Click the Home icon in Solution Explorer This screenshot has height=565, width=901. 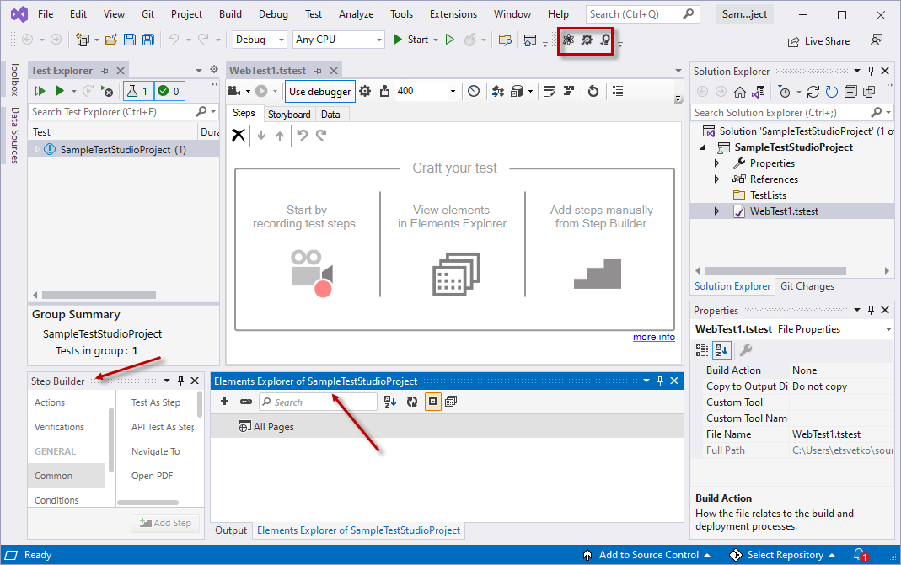(x=740, y=92)
